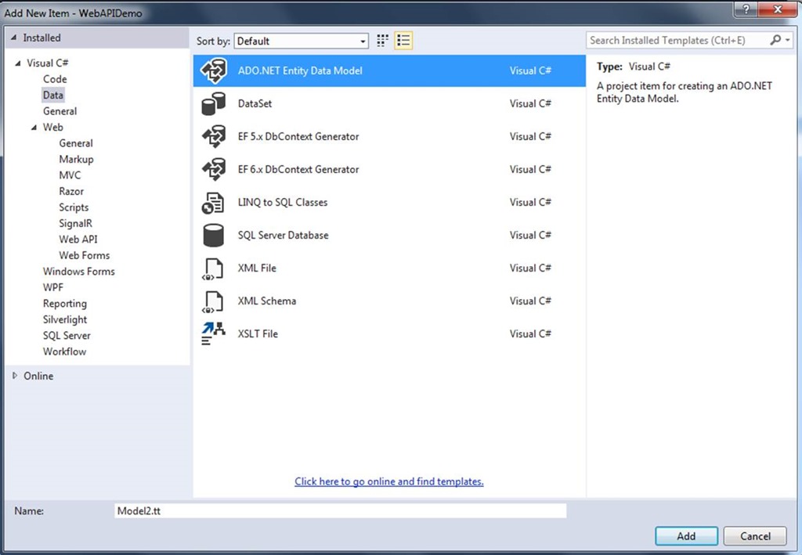Open the Web API category
802x555 pixels.
(78, 240)
